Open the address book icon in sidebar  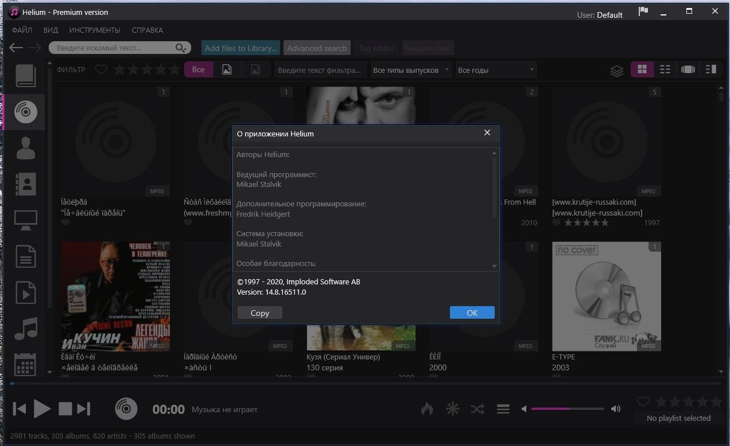pos(26,184)
